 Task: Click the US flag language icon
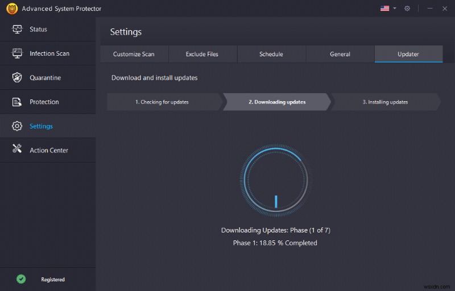pyautogui.click(x=385, y=9)
